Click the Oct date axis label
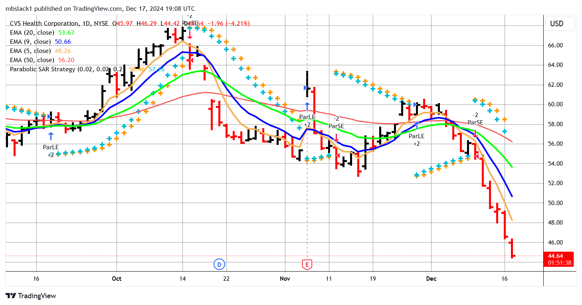The height and width of the screenshot is (305, 582). (x=117, y=278)
